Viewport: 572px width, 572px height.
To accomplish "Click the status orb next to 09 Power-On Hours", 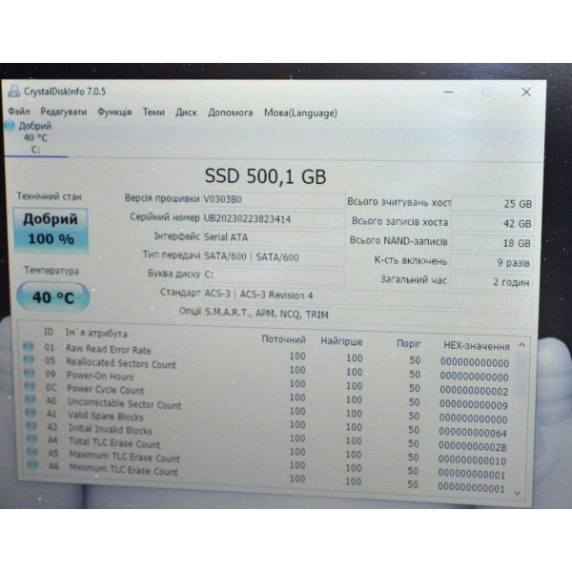I will [x=30, y=373].
